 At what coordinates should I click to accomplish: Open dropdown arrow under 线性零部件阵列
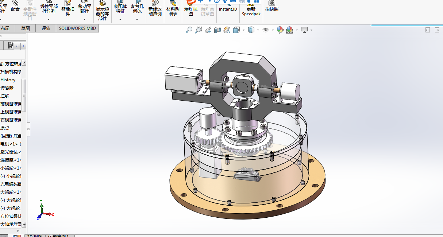coord(49,19)
